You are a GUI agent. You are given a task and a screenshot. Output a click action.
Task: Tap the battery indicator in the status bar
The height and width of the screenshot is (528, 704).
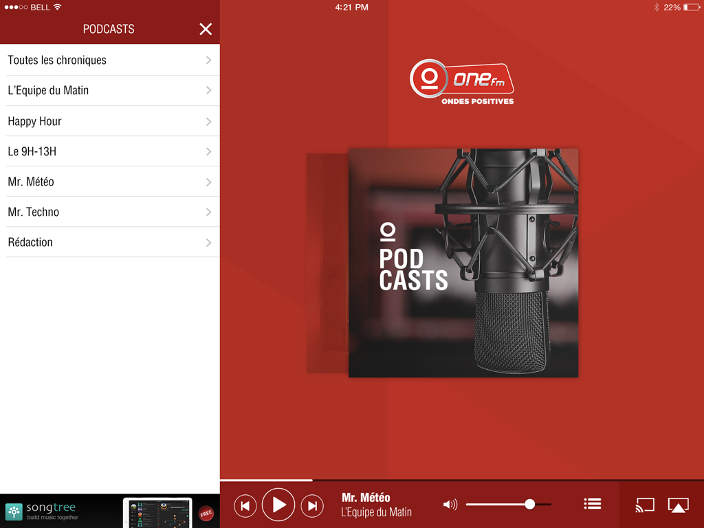(x=692, y=7)
